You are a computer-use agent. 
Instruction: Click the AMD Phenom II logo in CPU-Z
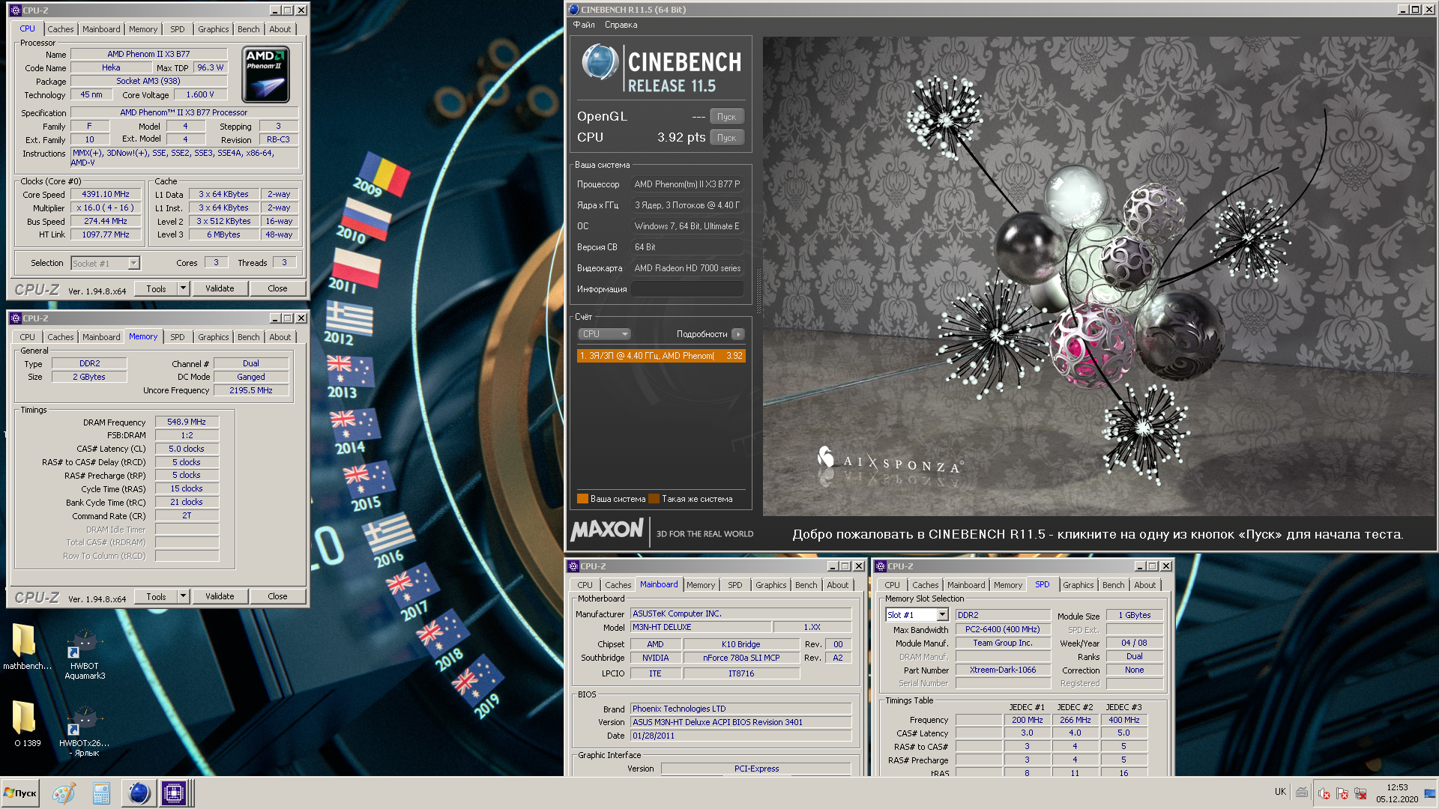pos(266,74)
